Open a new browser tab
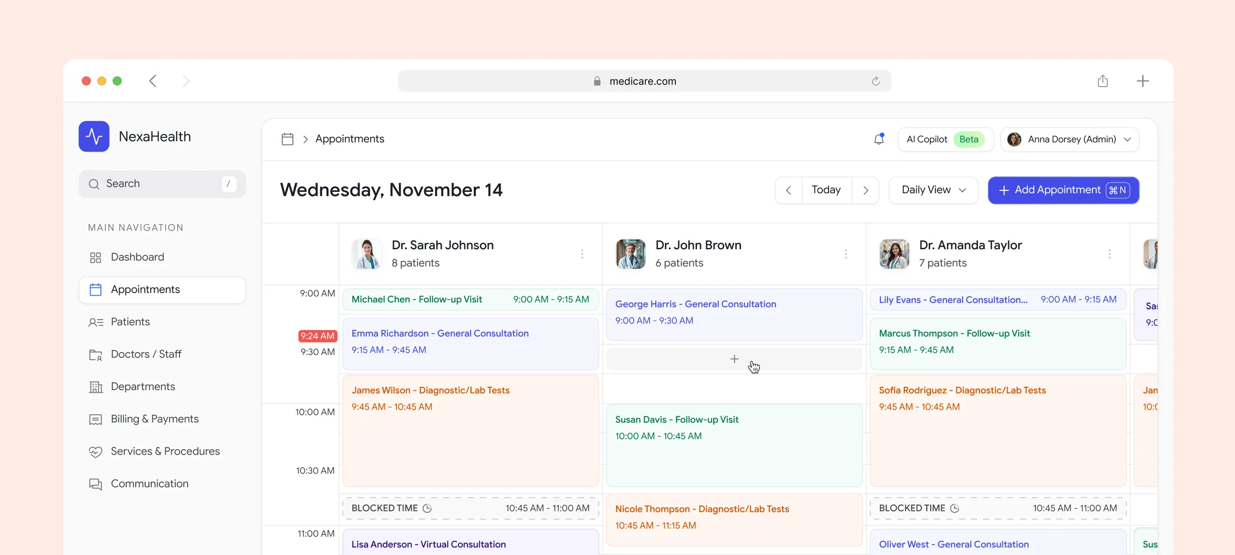Screen dimensions: 1235x555 1142,81
